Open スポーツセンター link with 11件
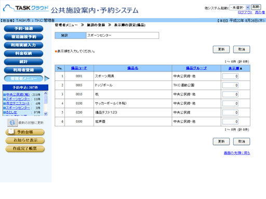The height and width of the screenshot is (199, 266). (18, 99)
